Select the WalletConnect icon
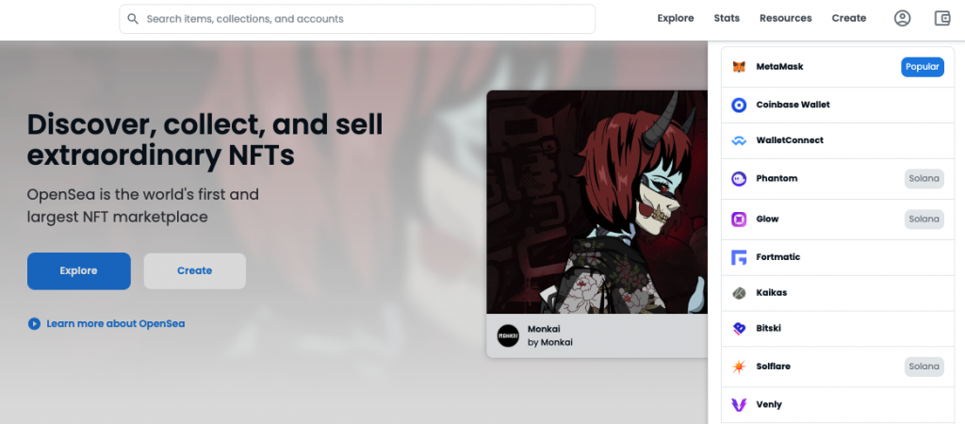Viewport: 965px width, 424px height. (739, 140)
